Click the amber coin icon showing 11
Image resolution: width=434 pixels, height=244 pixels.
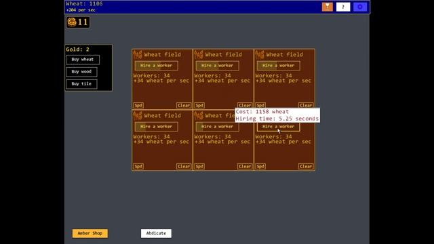pos(78,22)
